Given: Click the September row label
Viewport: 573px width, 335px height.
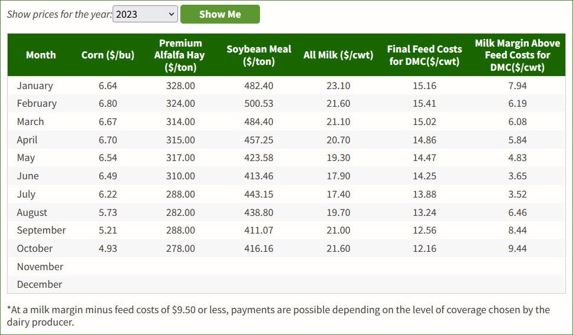Looking at the screenshot, I should point(41,231).
